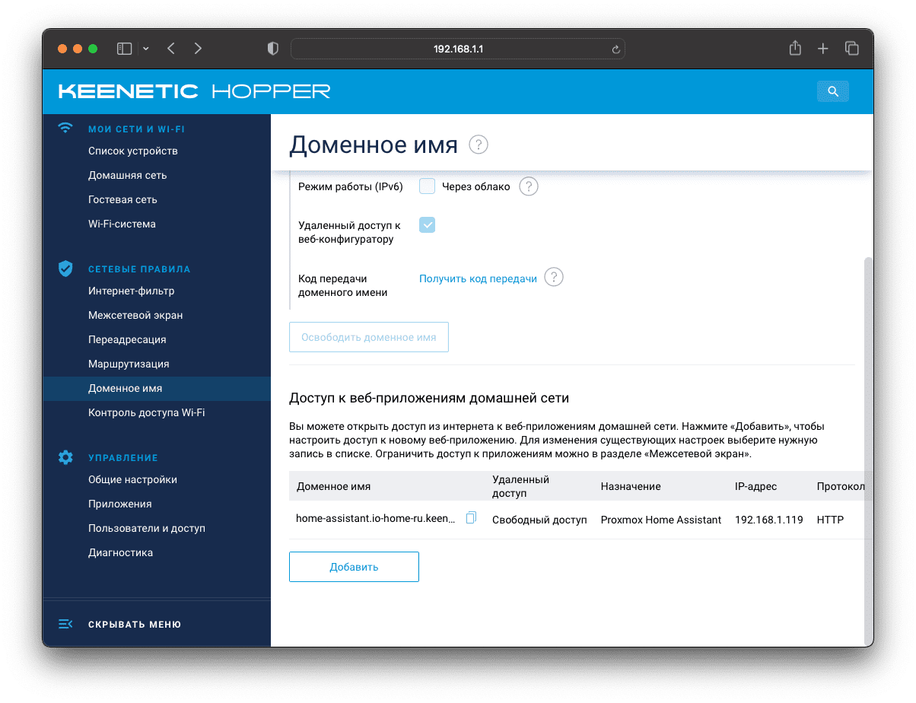
Task: Open Приложения menu item
Action: [119, 504]
